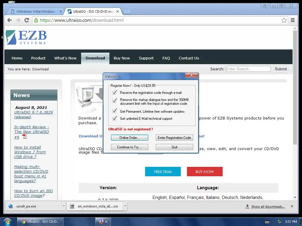This screenshot has height=226, width=302.
Task: Click the scrollbar up arrow
Action: coord(295,29)
